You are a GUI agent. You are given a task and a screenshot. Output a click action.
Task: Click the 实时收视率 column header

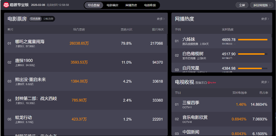(240, 93)
